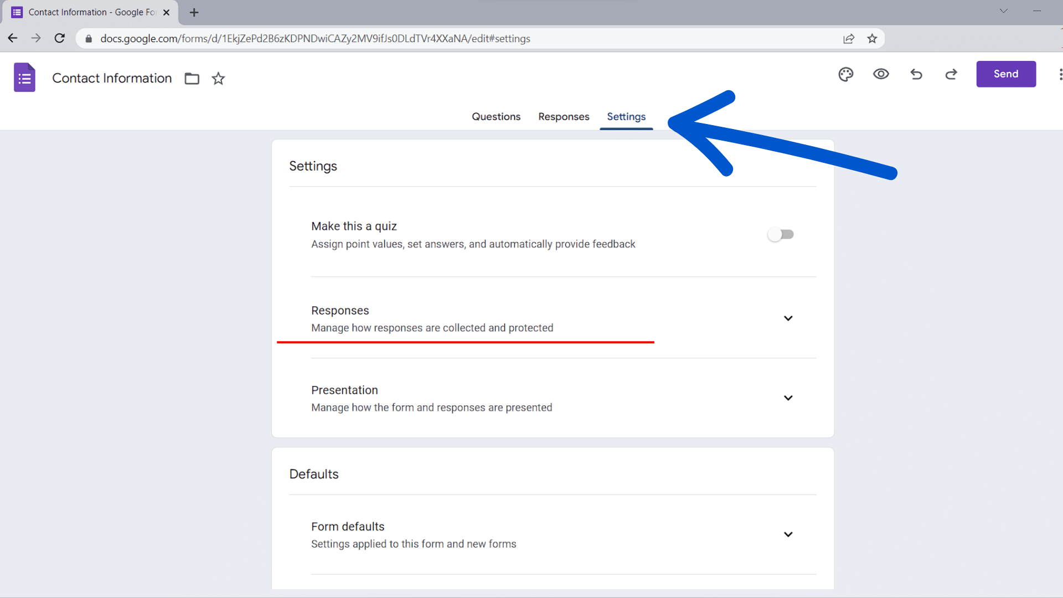The height and width of the screenshot is (598, 1063).
Task: Expand the Form defaults section
Action: click(788, 534)
